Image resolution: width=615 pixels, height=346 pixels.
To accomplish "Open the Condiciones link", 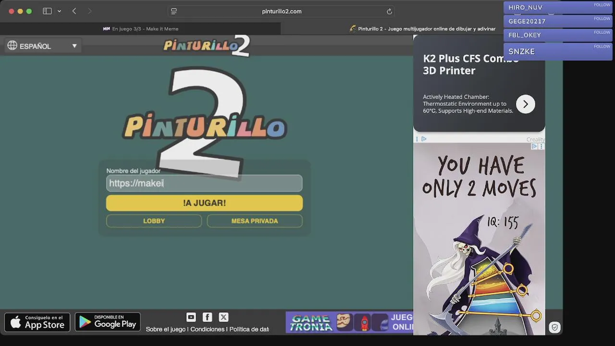I will (x=208, y=329).
